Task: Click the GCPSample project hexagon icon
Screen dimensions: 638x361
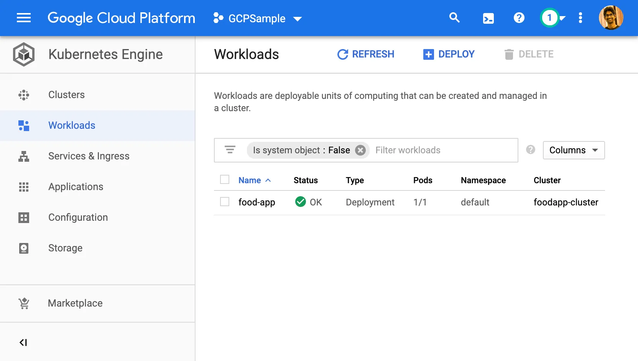Action: coord(218,18)
